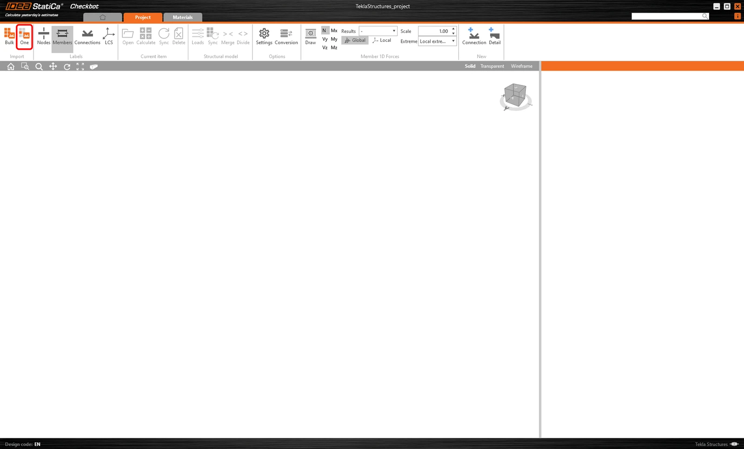Open the Results dropdown
Image resolution: width=744 pixels, height=449 pixels.
click(x=378, y=31)
